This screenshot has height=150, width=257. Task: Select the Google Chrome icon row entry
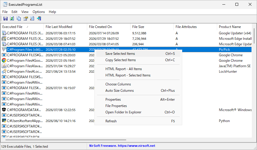click(4, 60)
